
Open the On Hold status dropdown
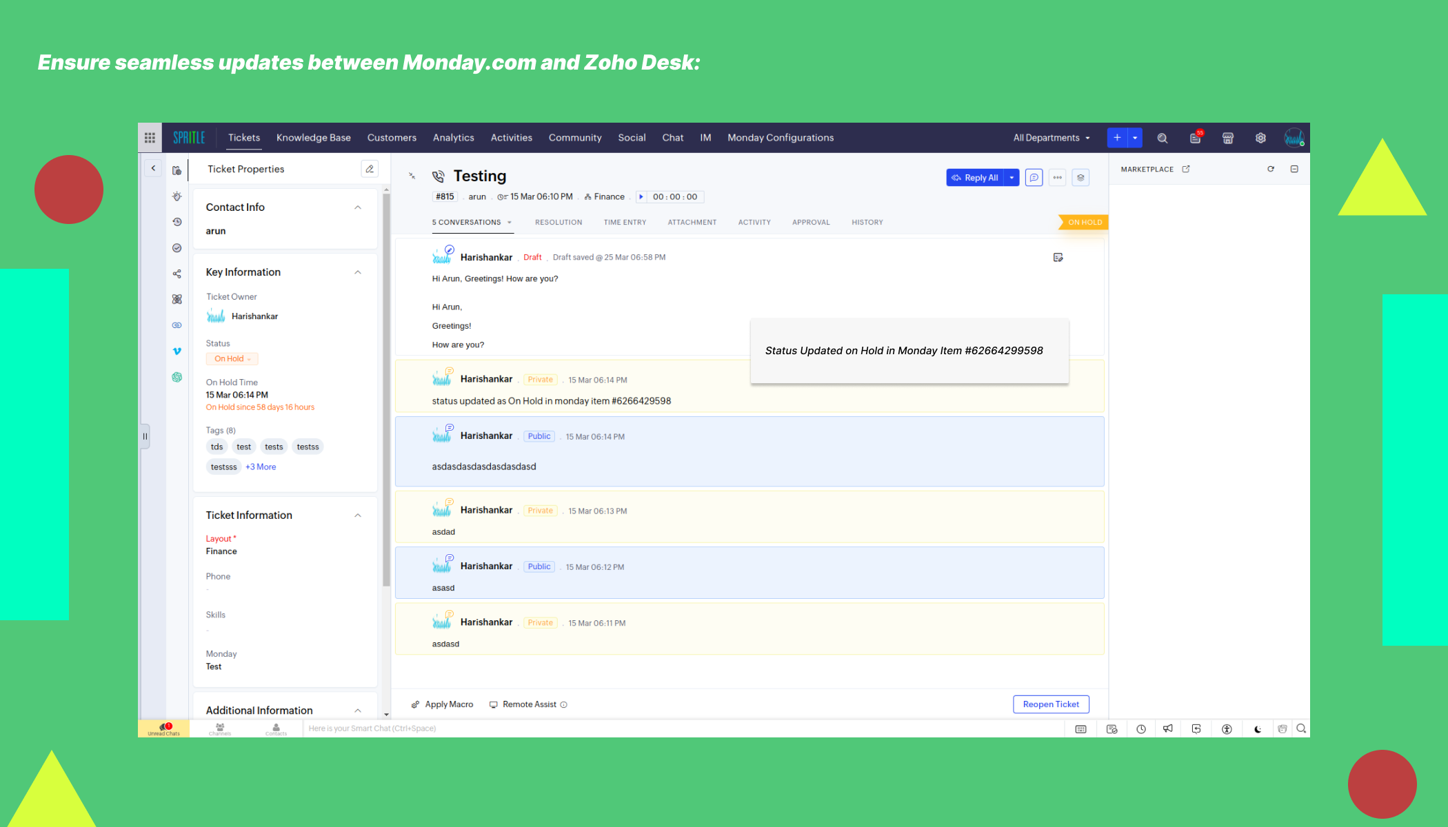(x=232, y=359)
